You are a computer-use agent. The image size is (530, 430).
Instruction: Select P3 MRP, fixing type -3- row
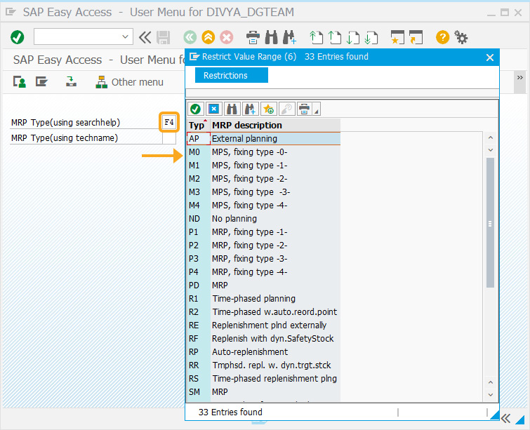pyautogui.click(x=264, y=258)
